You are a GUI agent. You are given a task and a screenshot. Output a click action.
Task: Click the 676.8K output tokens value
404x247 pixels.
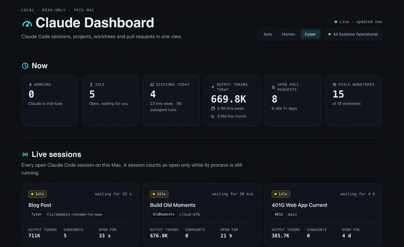[159, 236]
